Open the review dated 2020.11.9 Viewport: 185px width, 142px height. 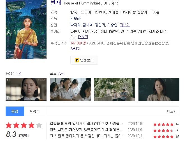pyautogui.click(x=86, y=130)
